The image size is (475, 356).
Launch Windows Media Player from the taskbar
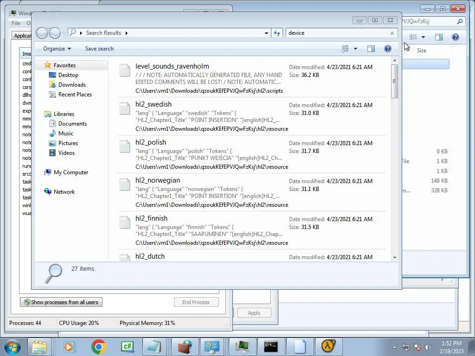click(69, 347)
